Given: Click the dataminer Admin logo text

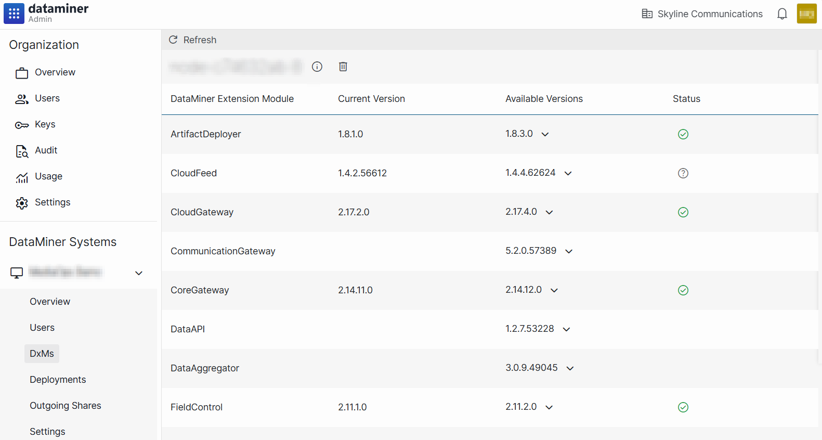Looking at the screenshot, I should coord(58,13).
